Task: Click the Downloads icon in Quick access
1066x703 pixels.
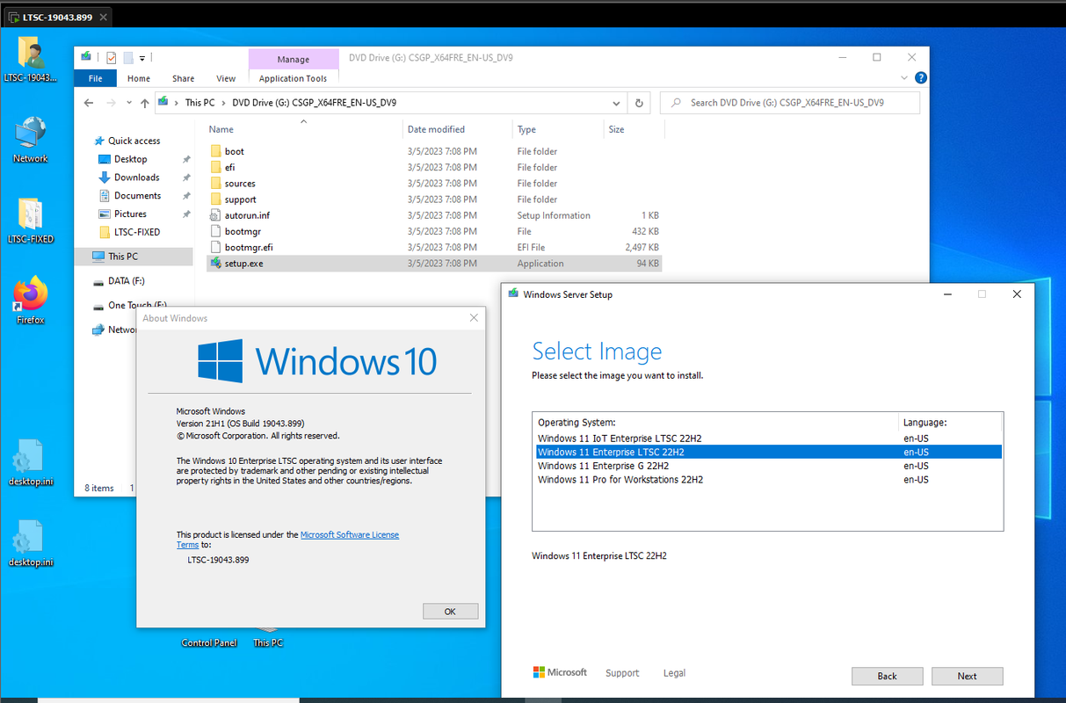Action: pos(105,178)
